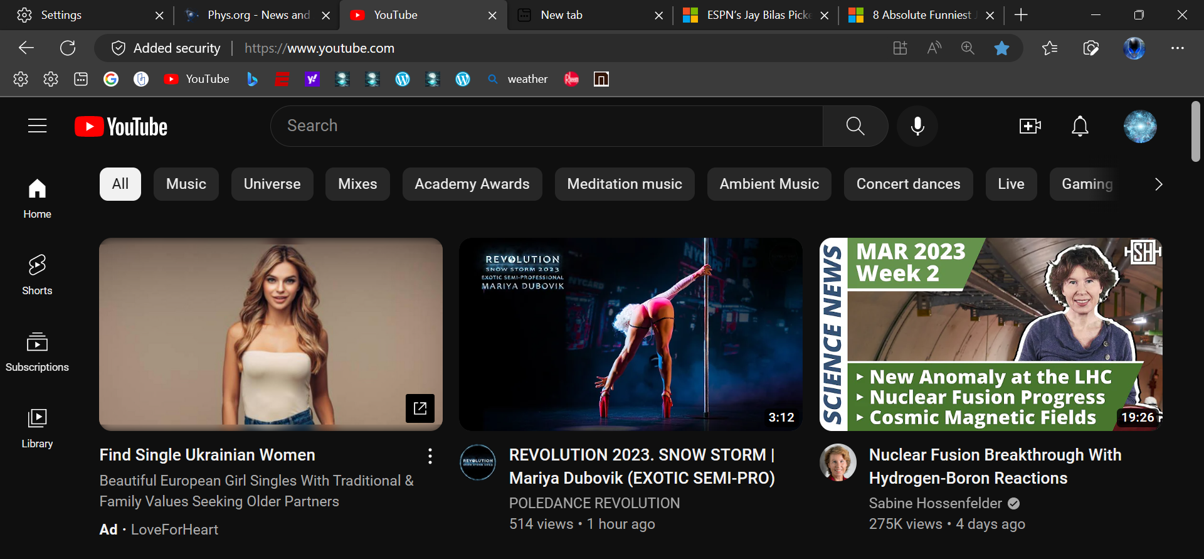Screen dimensions: 1204x559
Task: Open the ad's three-dot options menu
Action: tap(430, 456)
